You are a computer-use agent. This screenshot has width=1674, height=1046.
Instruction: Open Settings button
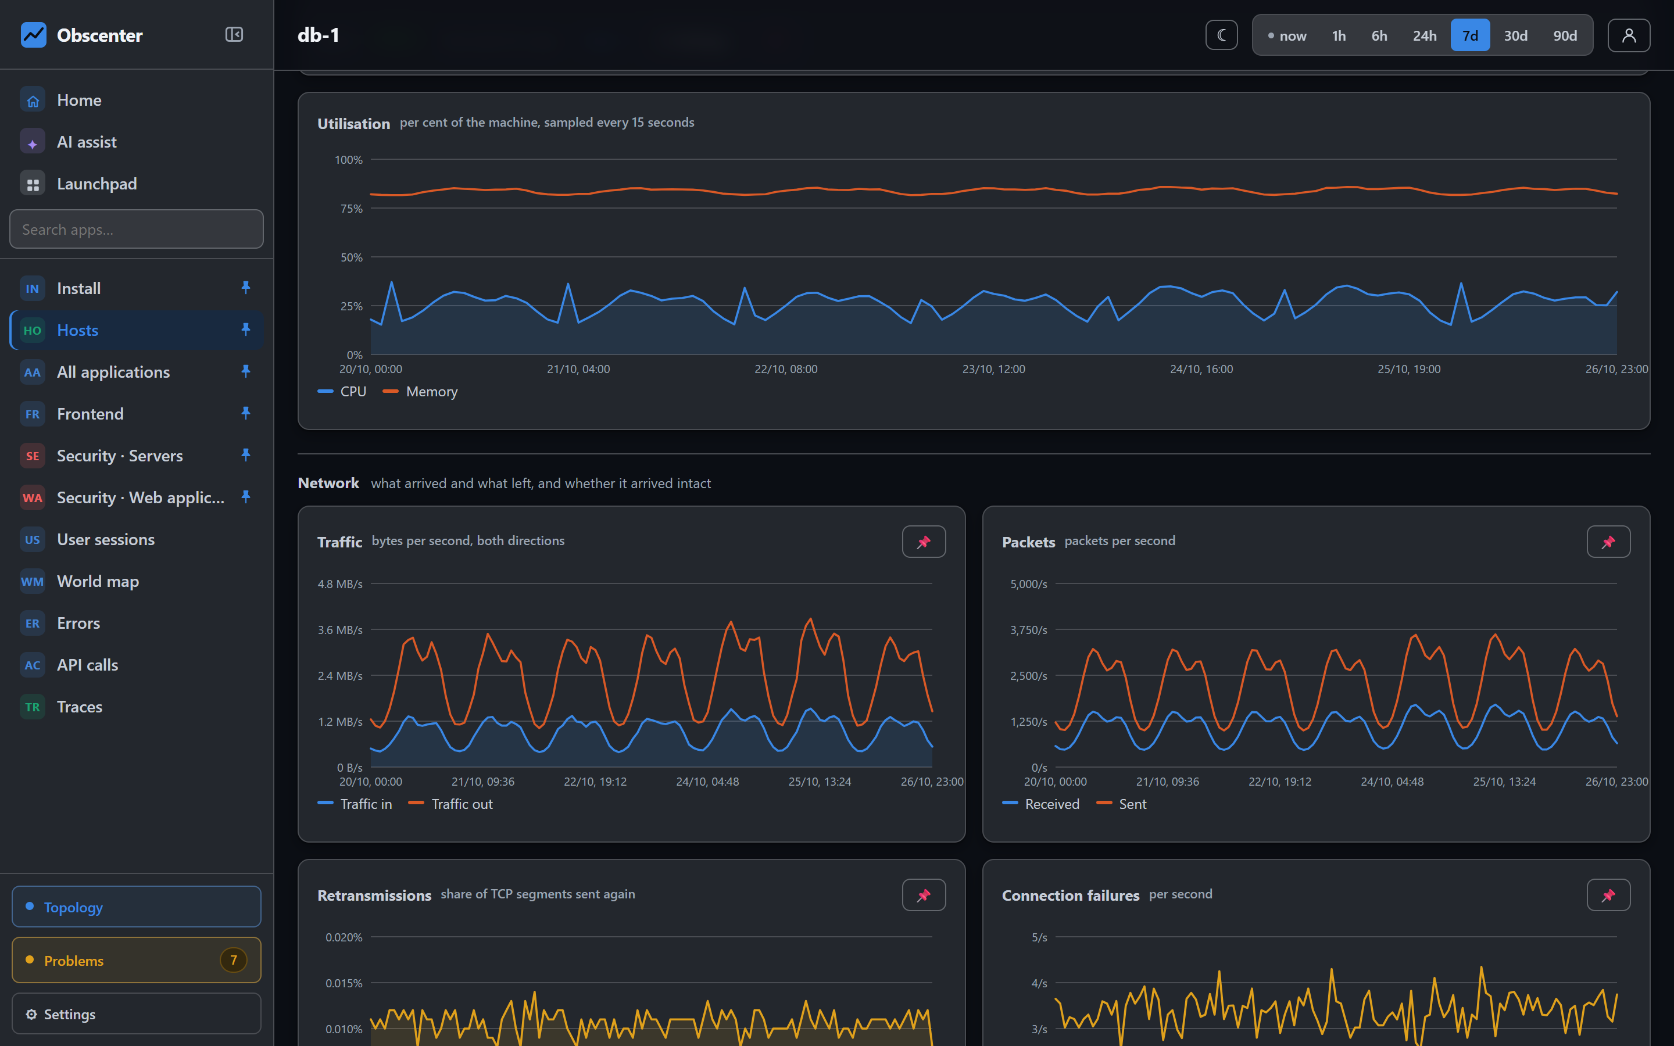click(x=136, y=1014)
